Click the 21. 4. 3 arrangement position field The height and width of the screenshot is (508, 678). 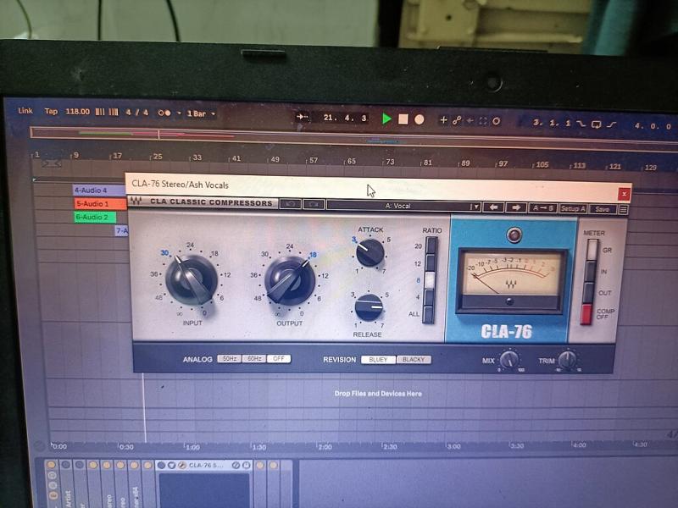coord(345,118)
